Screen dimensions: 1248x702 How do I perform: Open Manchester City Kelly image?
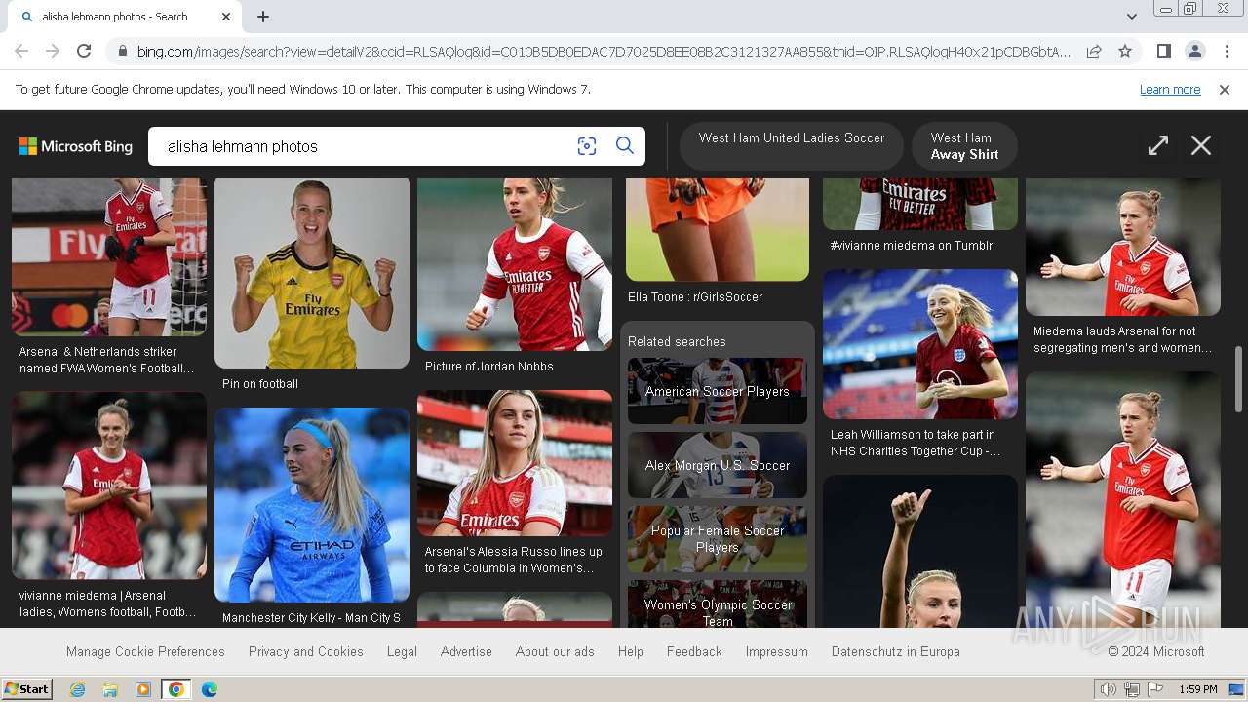point(312,505)
